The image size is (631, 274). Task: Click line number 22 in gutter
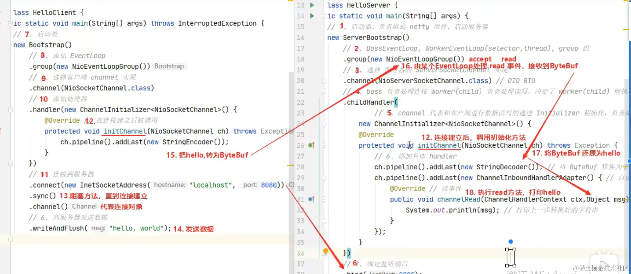pyautogui.click(x=300, y=102)
